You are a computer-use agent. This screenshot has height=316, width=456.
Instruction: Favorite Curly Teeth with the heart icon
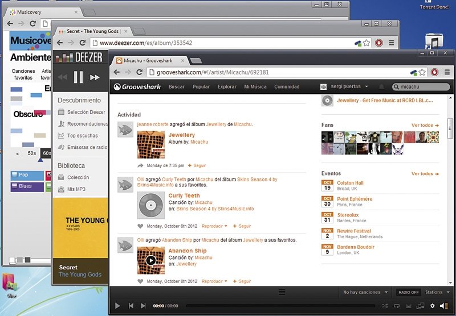pyautogui.click(x=140, y=226)
